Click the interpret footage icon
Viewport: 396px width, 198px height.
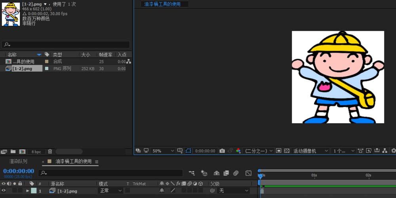pos(4,152)
